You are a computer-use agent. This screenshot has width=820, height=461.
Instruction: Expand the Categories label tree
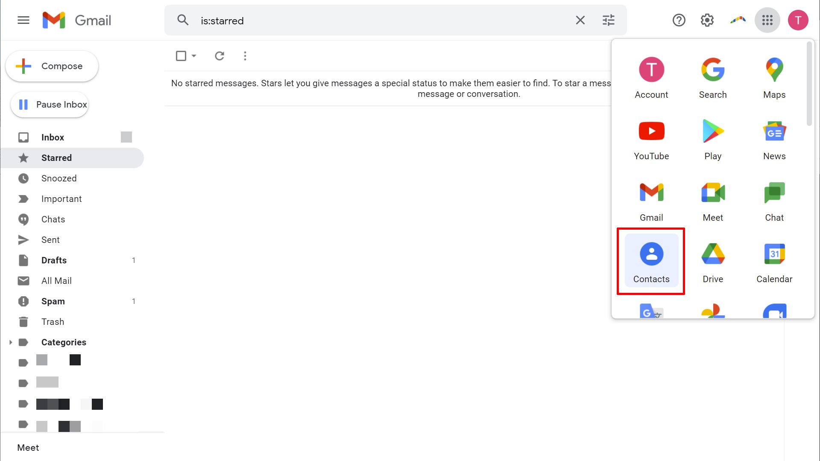point(11,342)
